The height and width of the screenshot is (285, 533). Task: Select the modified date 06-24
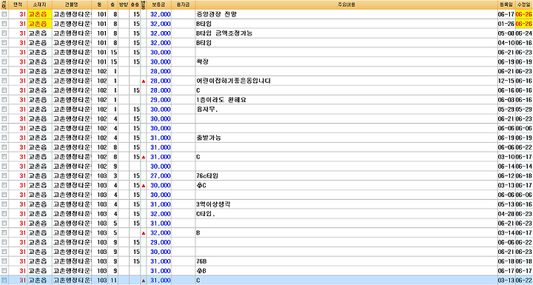coord(524,33)
